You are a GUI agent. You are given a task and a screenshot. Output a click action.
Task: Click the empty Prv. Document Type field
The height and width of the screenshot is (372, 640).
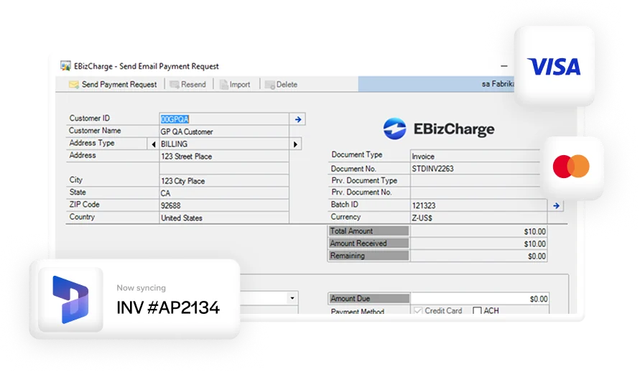click(x=476, y=181)
